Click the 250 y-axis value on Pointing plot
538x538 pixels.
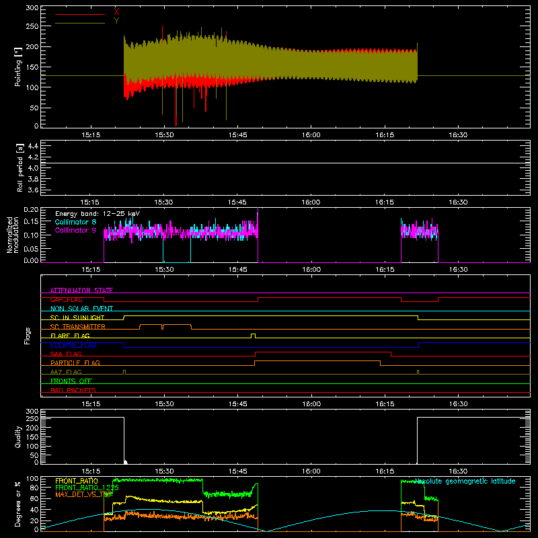32,26
